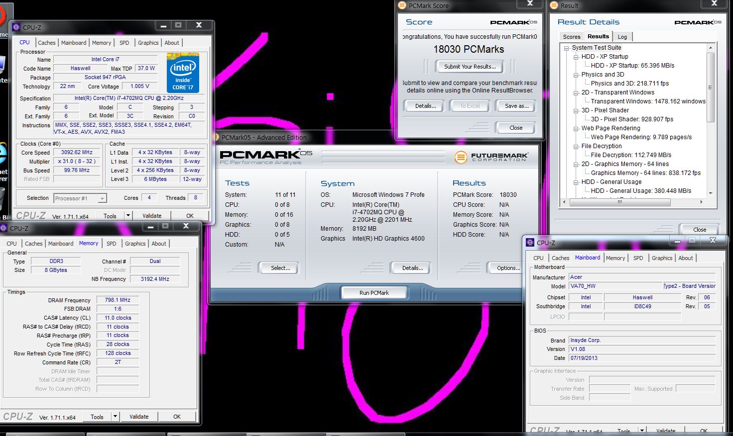Click the Specification field i7-4702MQ
The width and height of the screenshot is (733, 436).
(x=129, y=98)
